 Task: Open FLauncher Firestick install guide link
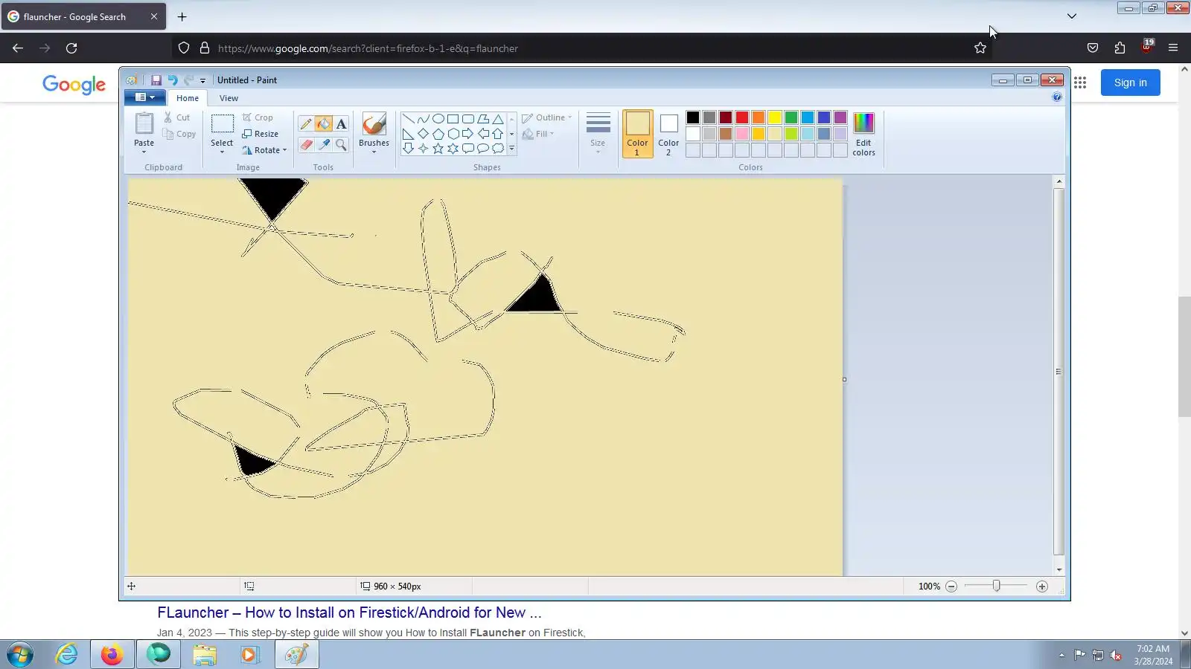(349, 613)
